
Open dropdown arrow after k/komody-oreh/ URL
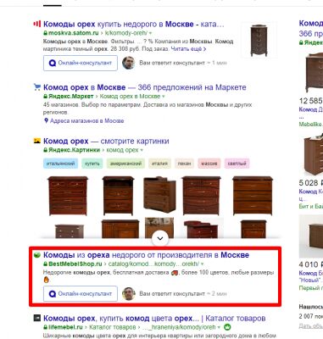point(150,33)
